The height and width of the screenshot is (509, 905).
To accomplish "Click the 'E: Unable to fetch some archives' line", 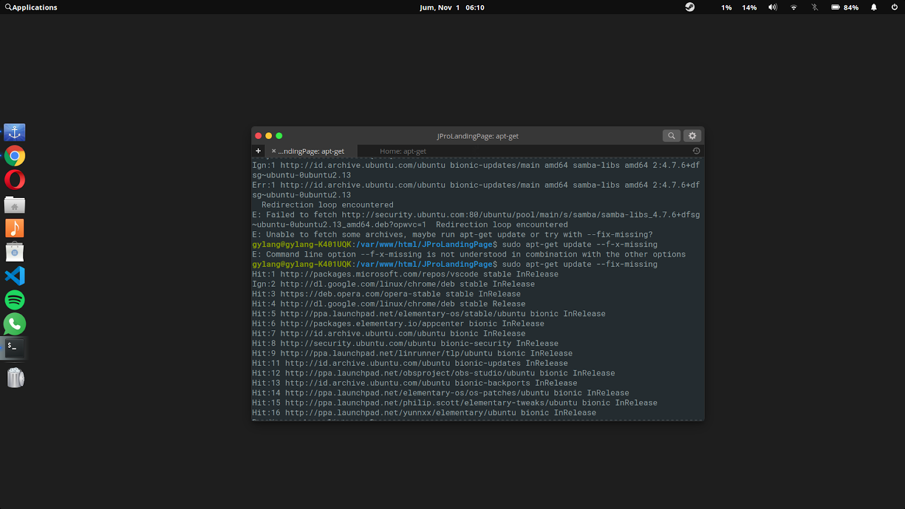I will point(453,235).
